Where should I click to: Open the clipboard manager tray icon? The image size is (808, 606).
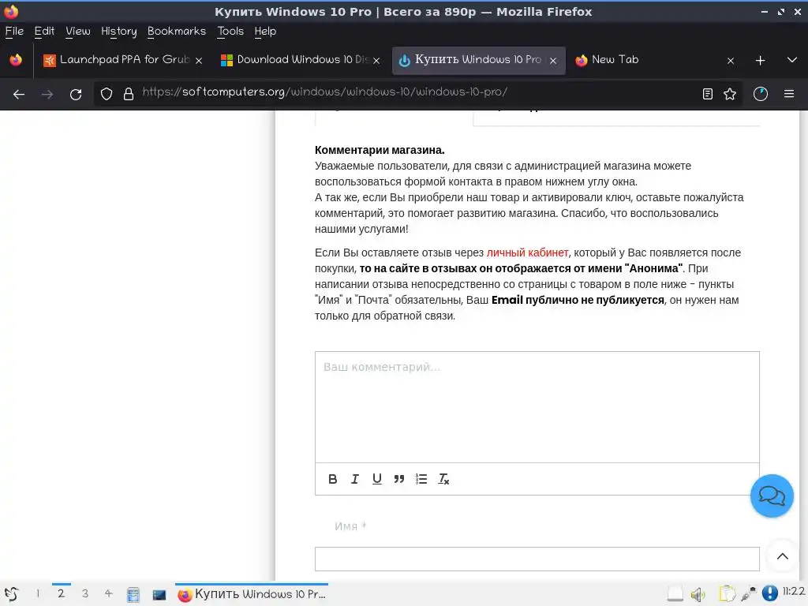pyautogui.click(x=727, y=594)
